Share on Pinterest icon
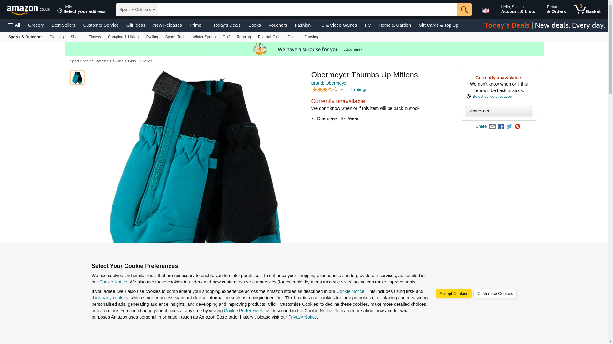Image resolution: width=613 pixels, height=344 pixels. (518, 126)
